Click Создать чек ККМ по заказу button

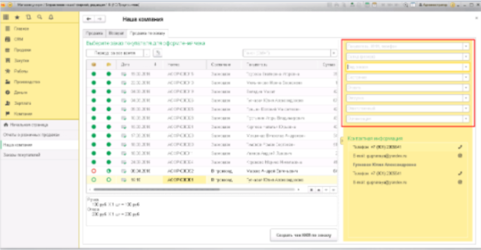pos(304,235)
